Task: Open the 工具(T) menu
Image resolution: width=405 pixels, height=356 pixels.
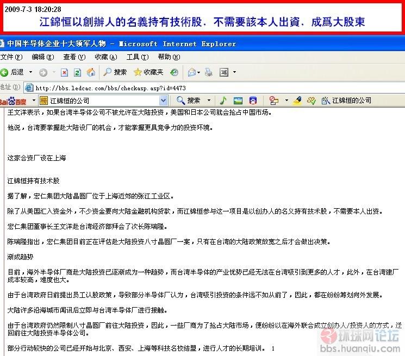Action: click(138, 57)
